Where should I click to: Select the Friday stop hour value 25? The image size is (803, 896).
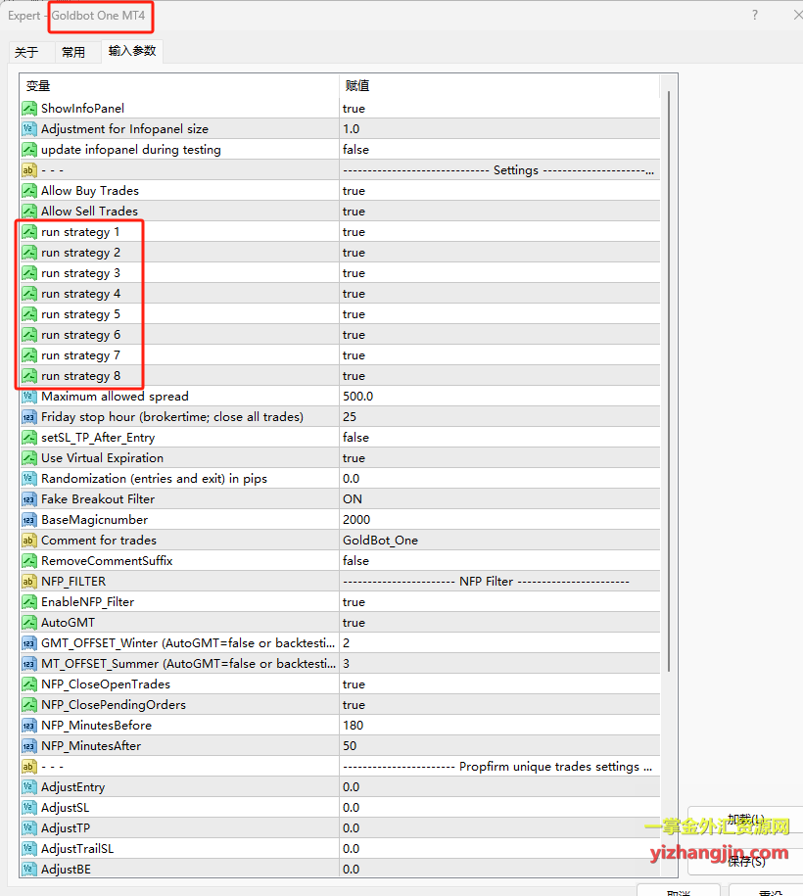(350, 416)
